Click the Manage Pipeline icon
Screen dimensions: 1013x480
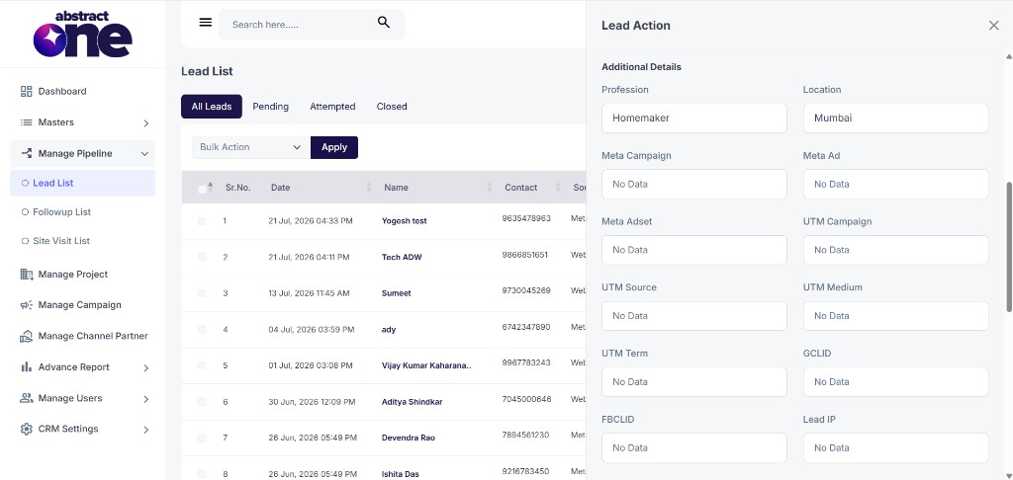pyautogui.click(x=27, y=153)
